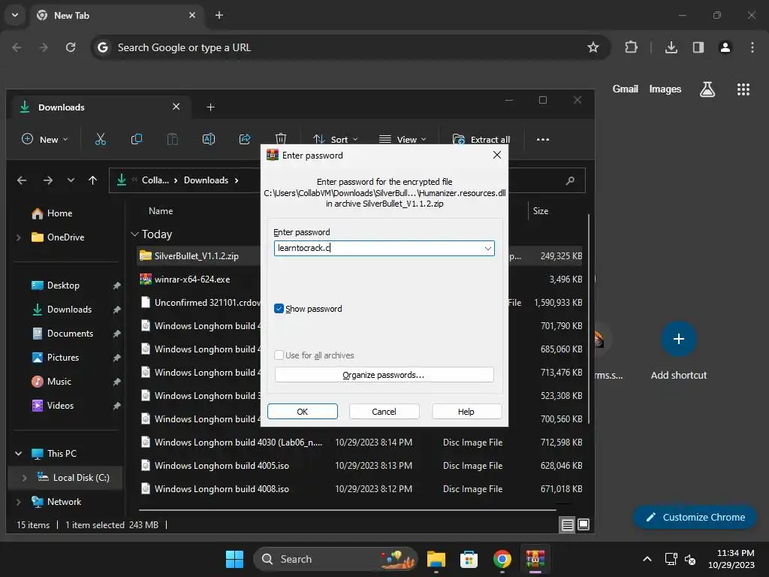769x577 pixels.
Task: Click the Customize Chrome button
Action: [x=695, y=517]
